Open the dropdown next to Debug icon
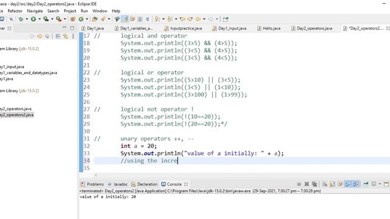The height and width of the screenshot is (219, 390). [27, 19]
